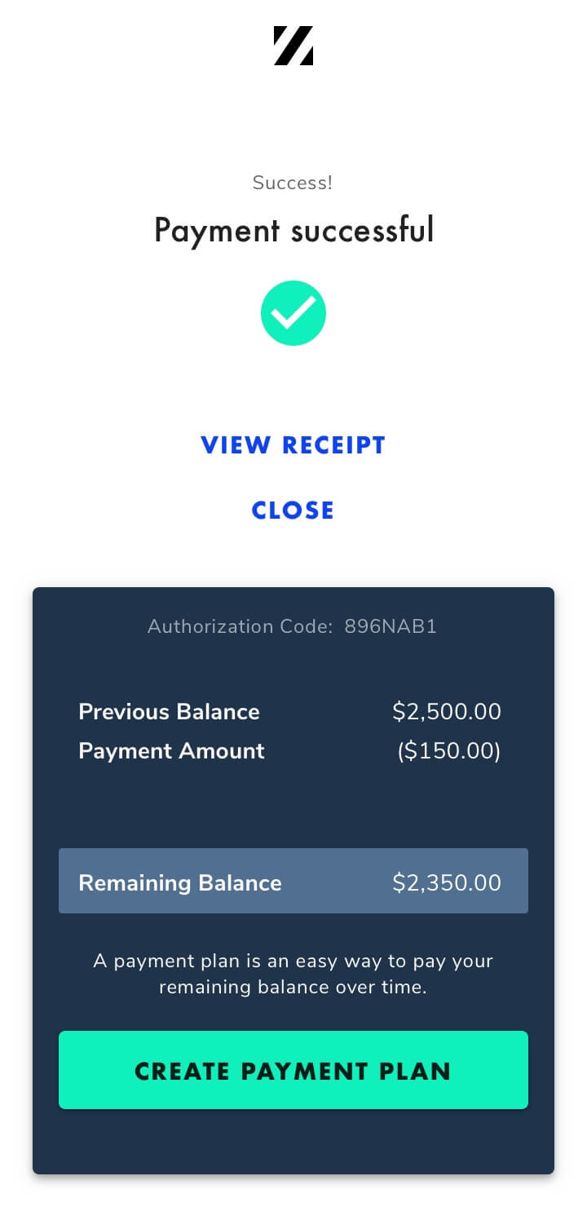Click the striped Z logo icon
This screenshot has width=587, height=1207.
point(293,46)
